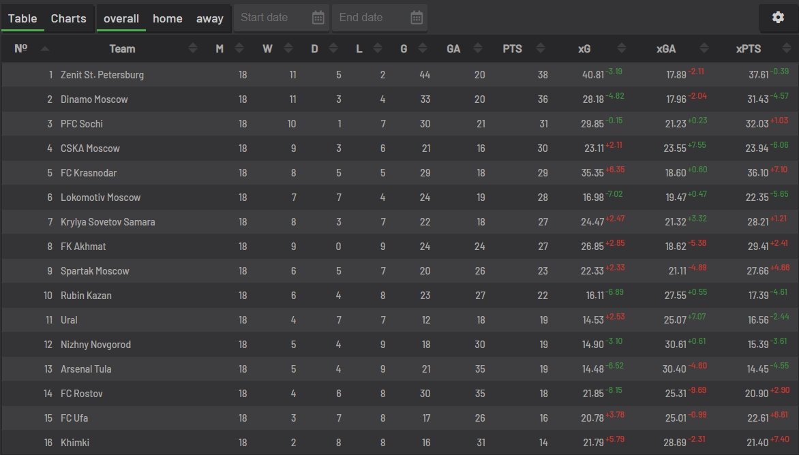
Task: Sort by PTS column arrows
Action: [541, 48]
